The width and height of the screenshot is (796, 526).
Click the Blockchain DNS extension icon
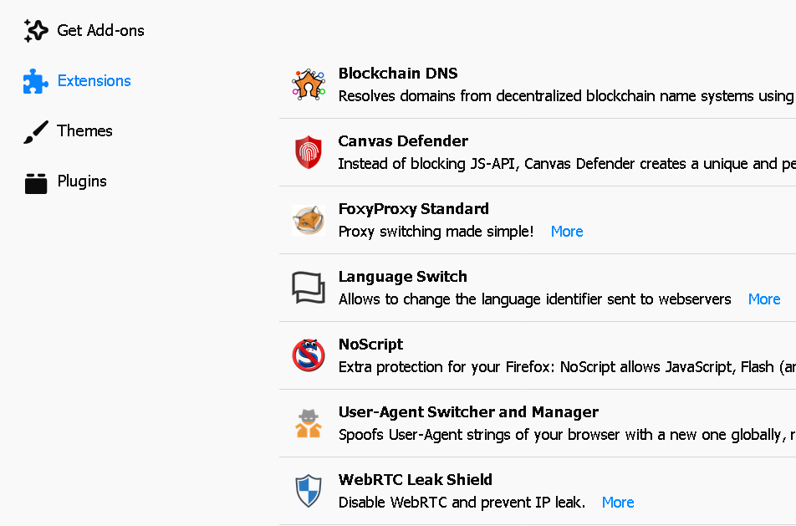[x=309, y=84]
